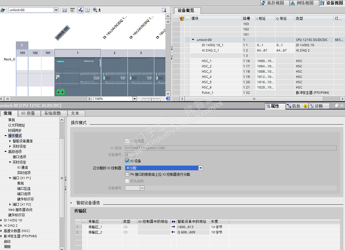The image size is (345, 250).
Task: Click the page break grid icon
Action: (87, 10)
